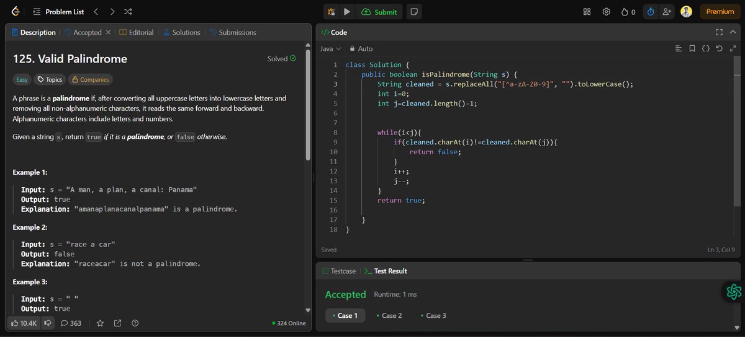The image size is (745, 337).
Task: Open the profile avatar menu
Action: 686,12
